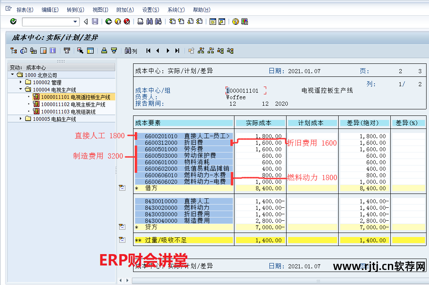Image resolution: width=429 pixels, height=285 pixels.
Task: Toggle the navigation tree icon in report toolbar
Action: (14, 50)
